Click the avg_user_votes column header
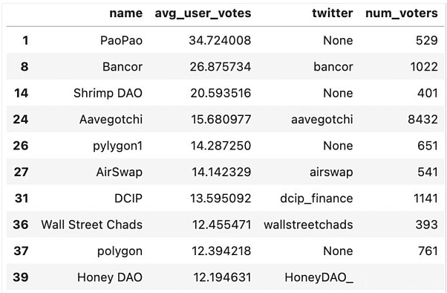 203,13
